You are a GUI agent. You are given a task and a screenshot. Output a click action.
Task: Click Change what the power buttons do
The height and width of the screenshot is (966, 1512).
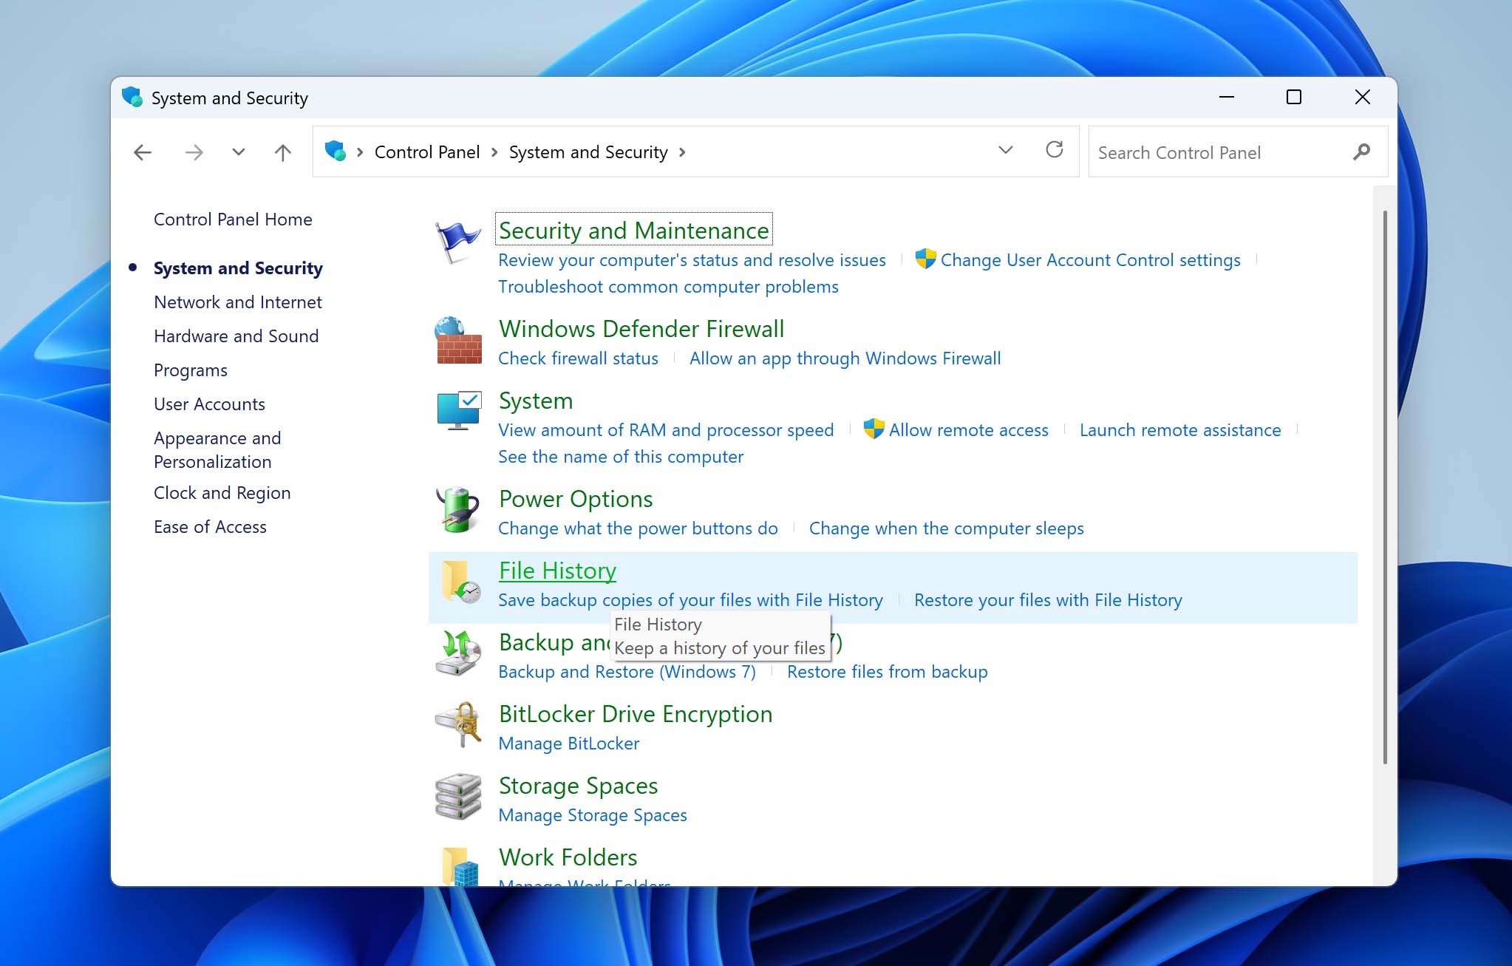(x=638, y=528)
